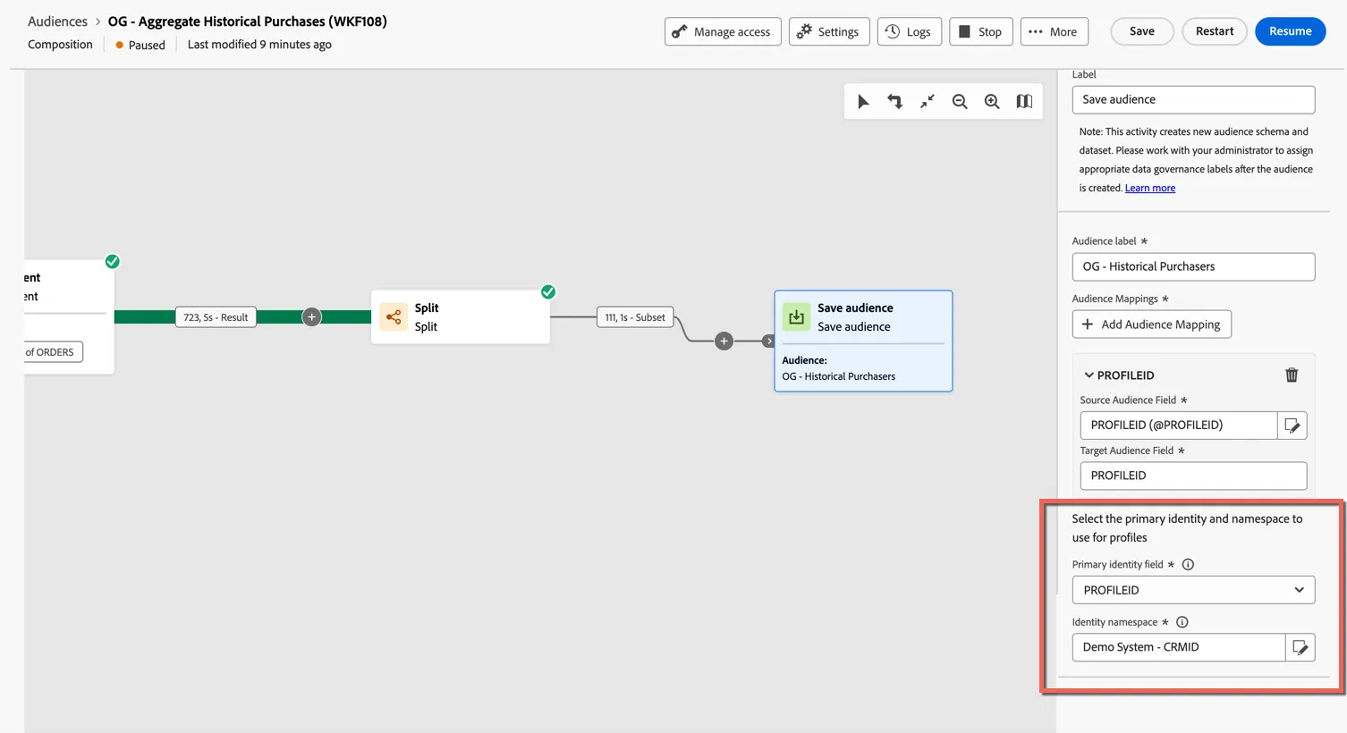Click the Audience label input field
The height and width of the screenshot is (733, 1347).
pyautogui.click(x=1193, y=266)
